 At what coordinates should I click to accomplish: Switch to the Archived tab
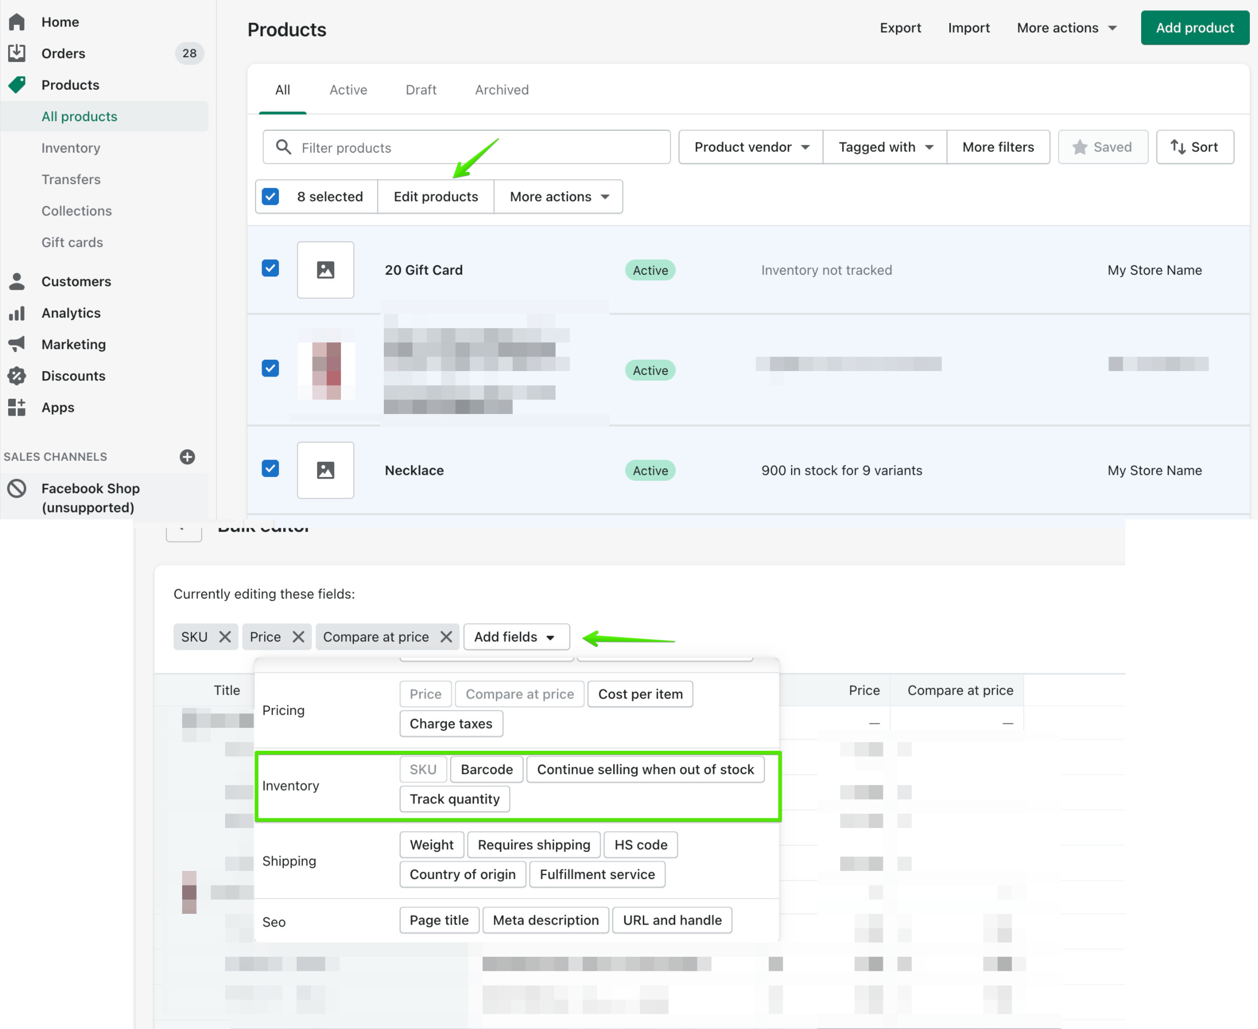[502, 90]
